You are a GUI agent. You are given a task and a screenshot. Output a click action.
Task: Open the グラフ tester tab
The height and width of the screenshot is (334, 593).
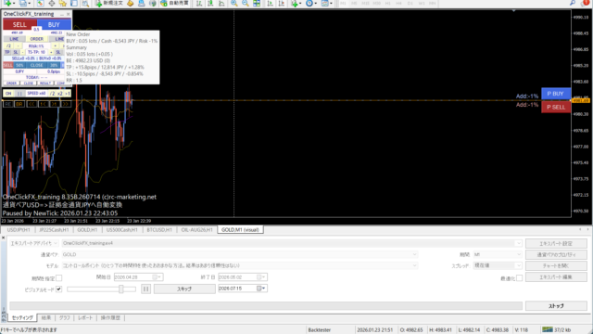[64, 317]
